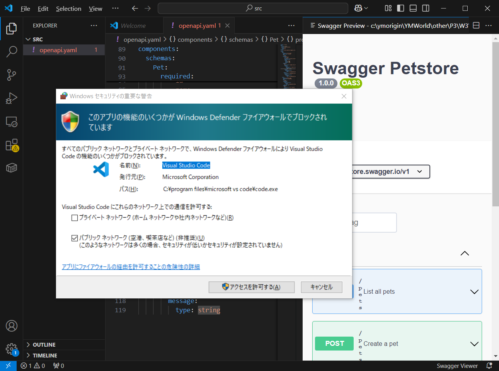Split the Swagger Preview editor
Image resolution: width=499 pixels, height=371 pixels.
476,26
